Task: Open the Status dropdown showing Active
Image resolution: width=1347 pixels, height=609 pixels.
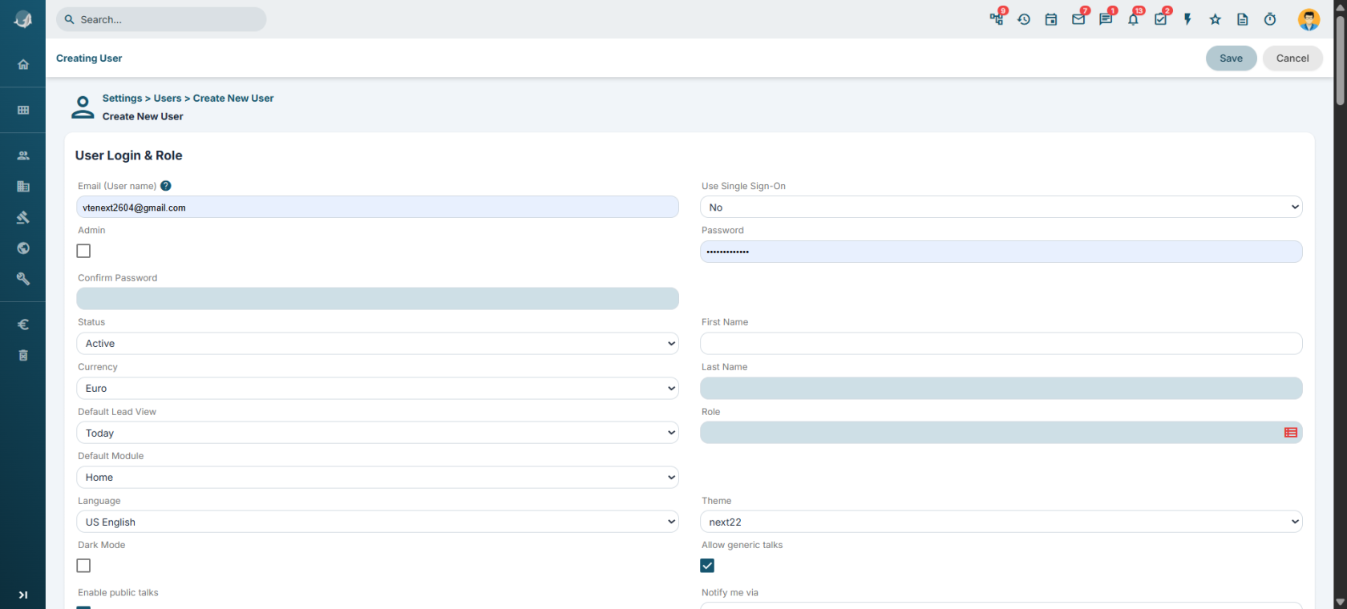Action: point(378,343)
